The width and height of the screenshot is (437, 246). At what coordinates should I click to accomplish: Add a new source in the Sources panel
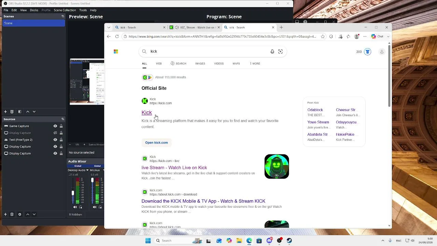[5, 214]
